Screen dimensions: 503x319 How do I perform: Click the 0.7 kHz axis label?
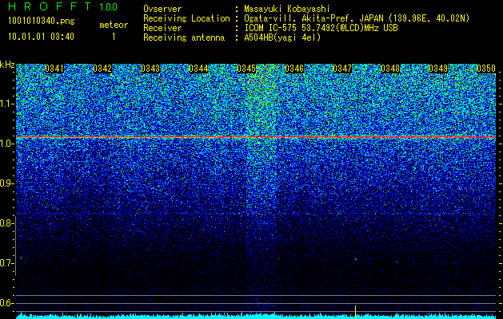pos(6,263)
